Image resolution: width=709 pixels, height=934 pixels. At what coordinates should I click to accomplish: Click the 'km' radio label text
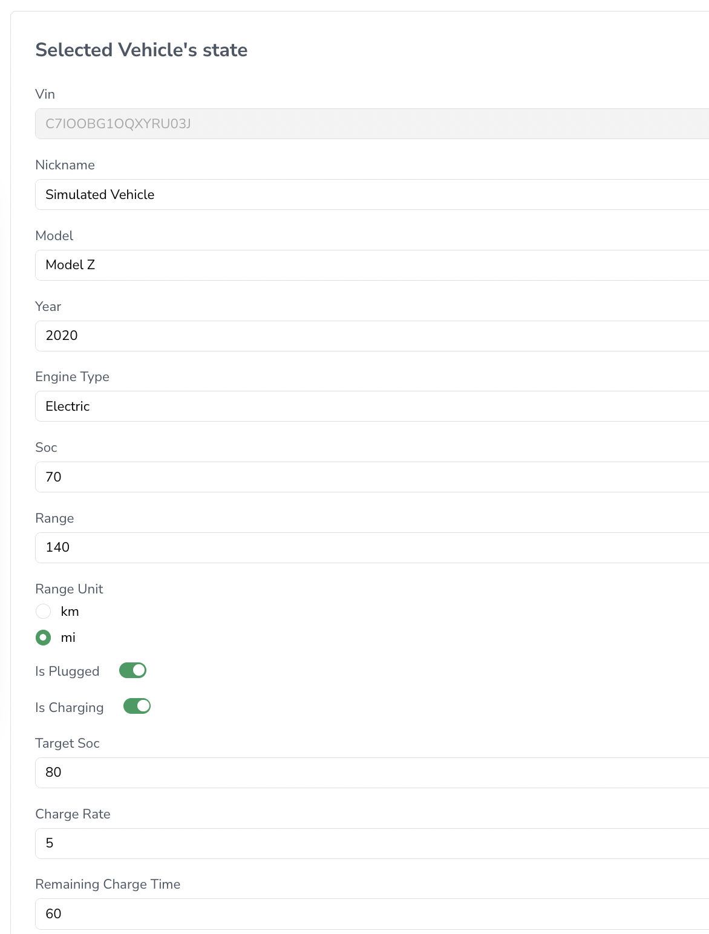[70, 612]
